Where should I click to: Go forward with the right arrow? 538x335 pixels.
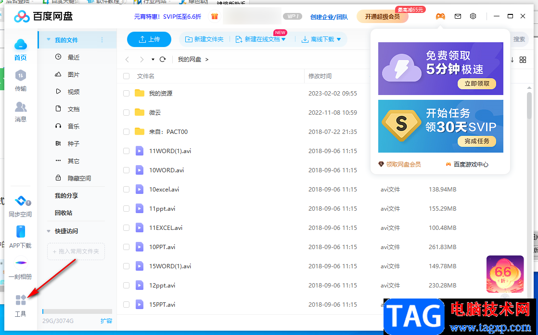pos(141,60)
